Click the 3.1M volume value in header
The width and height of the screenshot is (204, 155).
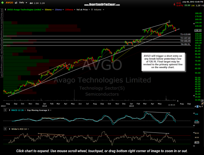pos(42,3)
